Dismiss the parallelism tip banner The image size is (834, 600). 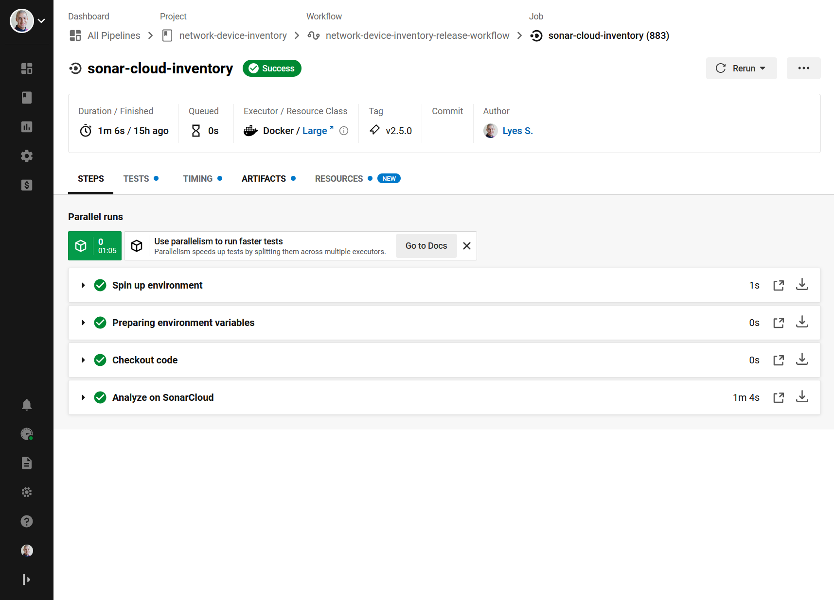pos(467,246)
